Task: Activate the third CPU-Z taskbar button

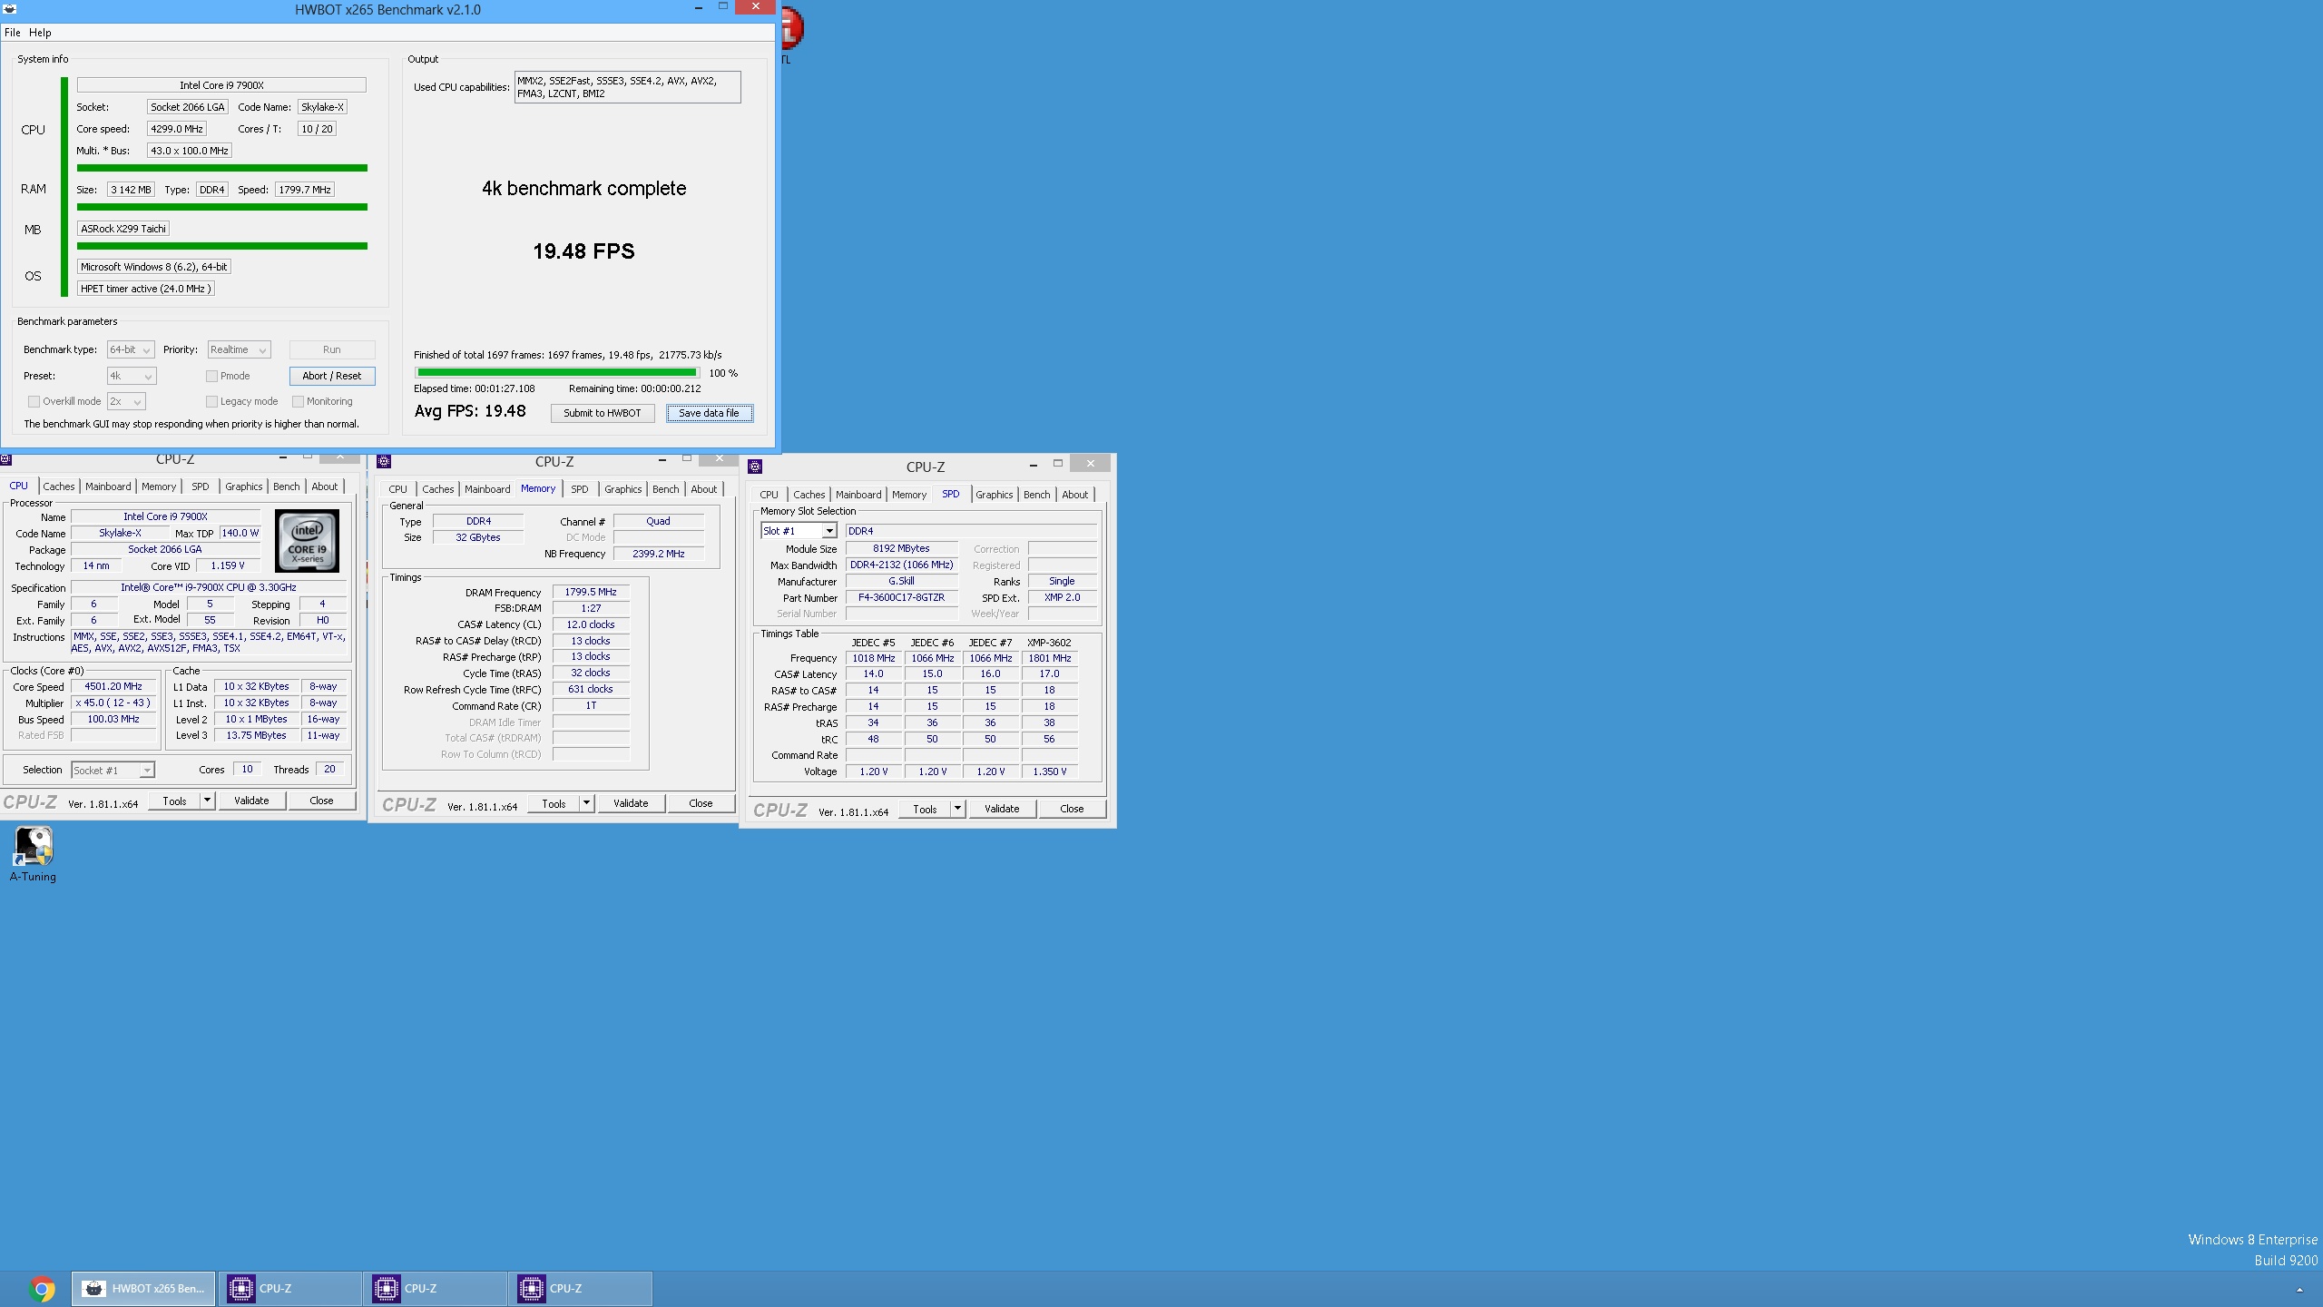Action: coord(581,1288)
